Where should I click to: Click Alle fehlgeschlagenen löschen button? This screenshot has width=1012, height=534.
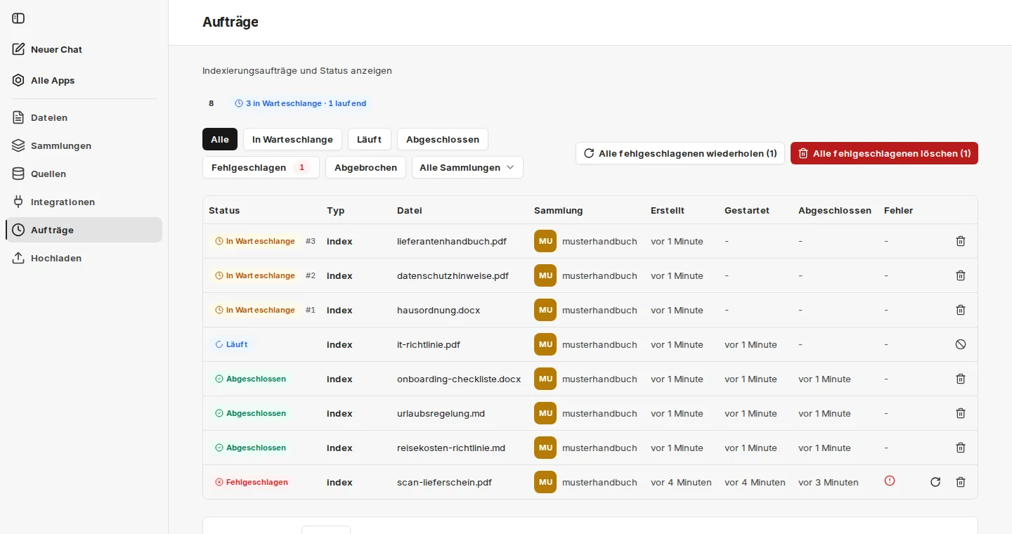pyautogui.click(x=884, y=153)
